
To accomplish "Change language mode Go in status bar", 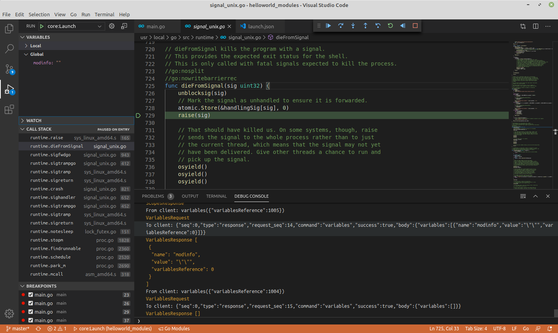I will point(526,329).
